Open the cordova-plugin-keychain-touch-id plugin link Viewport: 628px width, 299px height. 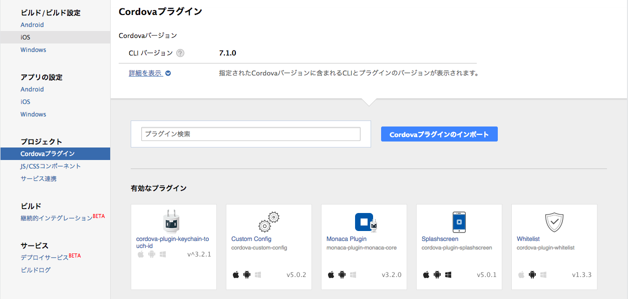pyautogui.click(x=172, y=242)
